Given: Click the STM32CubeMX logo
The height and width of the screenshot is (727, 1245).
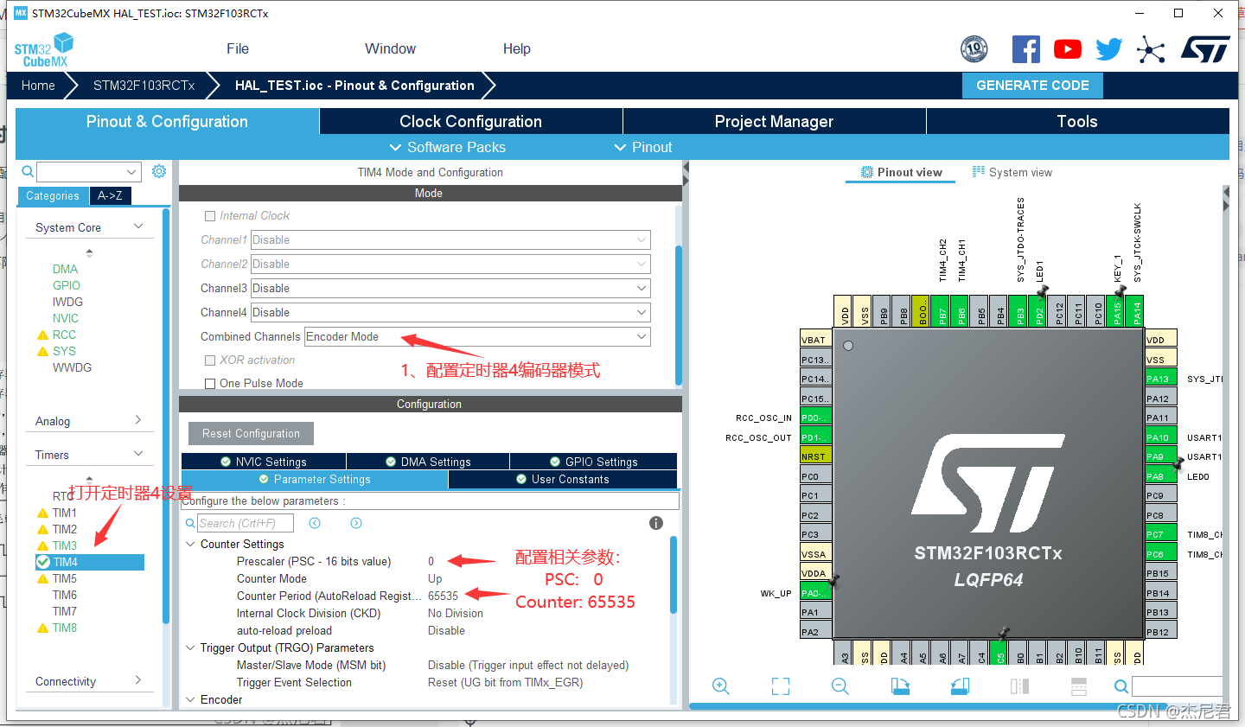Looking at the screenshot, I should (x=44, y=50).
